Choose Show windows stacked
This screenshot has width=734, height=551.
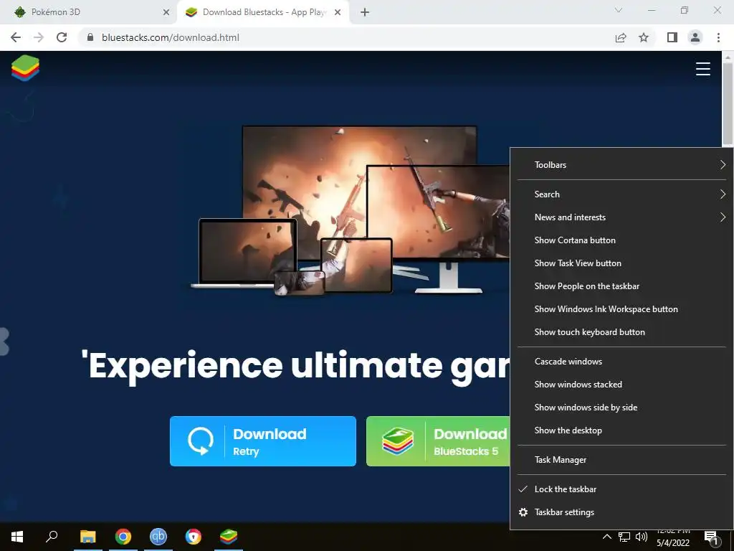(x=621, y=385)
